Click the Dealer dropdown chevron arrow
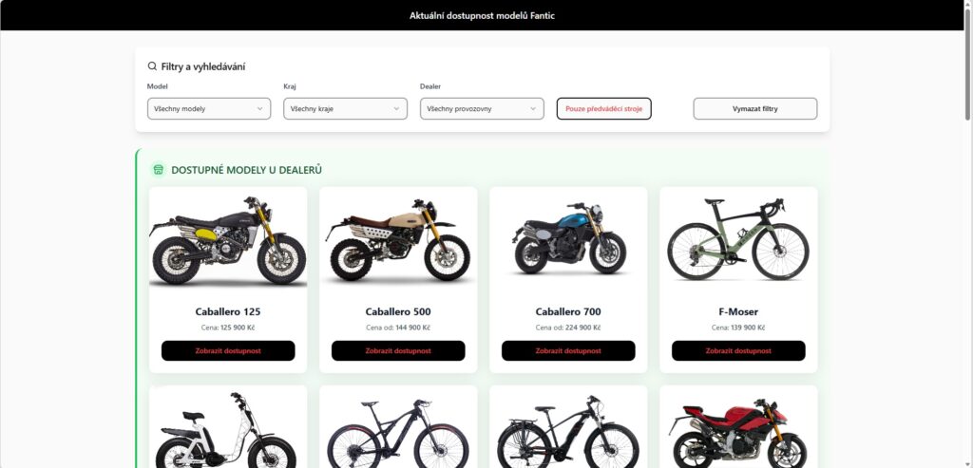Image resolution: width=973 pixels, height=468 pixels. [x=533, y=108]
